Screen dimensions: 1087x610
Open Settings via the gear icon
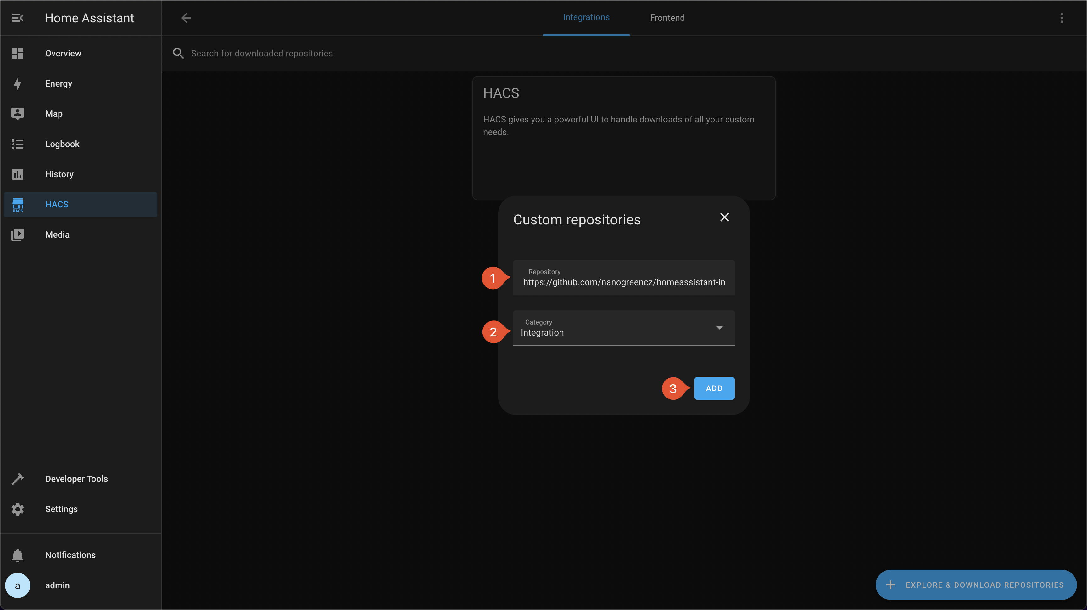tap(17, 509)
